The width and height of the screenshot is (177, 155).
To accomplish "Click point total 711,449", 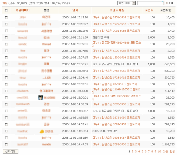I will (x=170, y=91).
